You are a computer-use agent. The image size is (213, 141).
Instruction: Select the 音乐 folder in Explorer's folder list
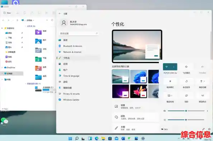(x=38, y=68)
